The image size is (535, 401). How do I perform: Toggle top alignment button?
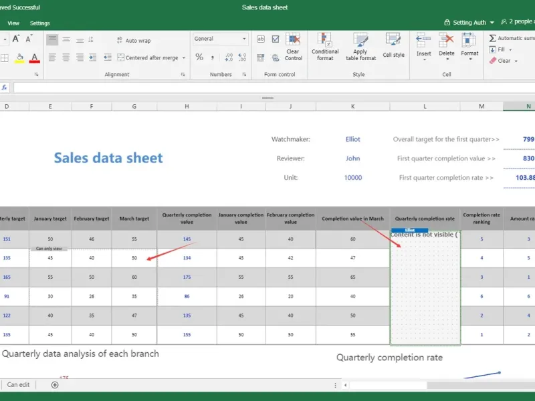click(52, 39)
